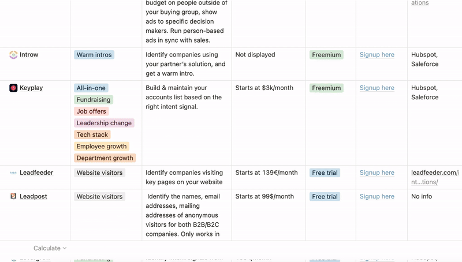Select the All-in-one tag

click(x=91, y=88)
